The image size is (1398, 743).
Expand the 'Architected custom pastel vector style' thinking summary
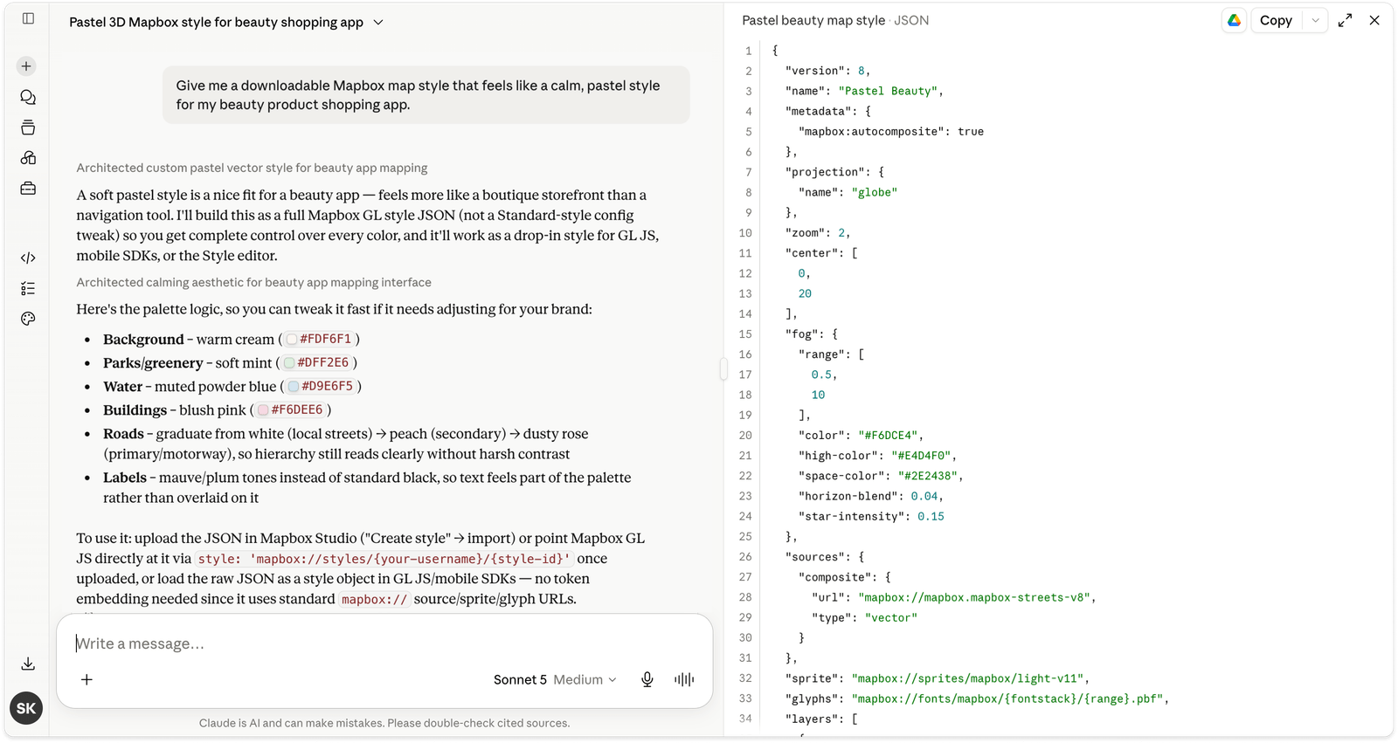pyautogui.click(x=252, y=168)
